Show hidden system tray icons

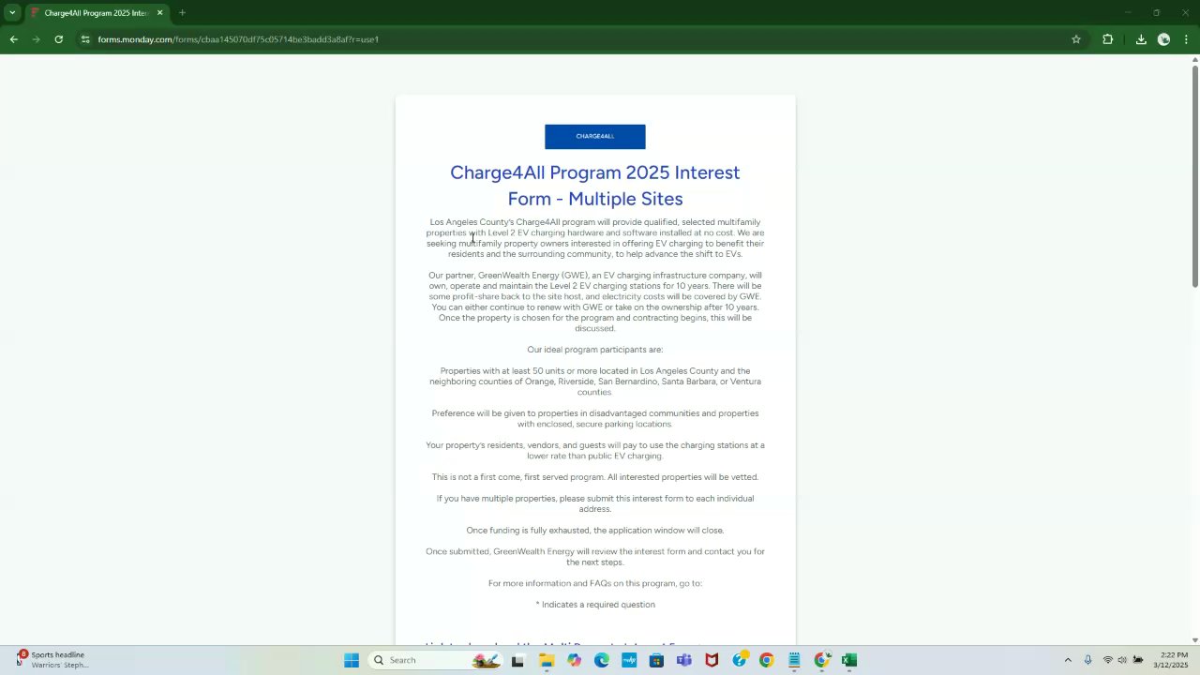(1067, 660)
